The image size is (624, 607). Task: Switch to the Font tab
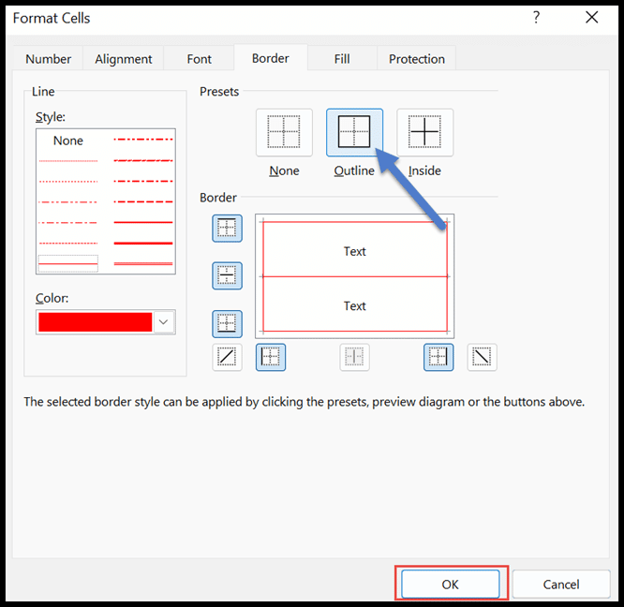click(199, 59)
